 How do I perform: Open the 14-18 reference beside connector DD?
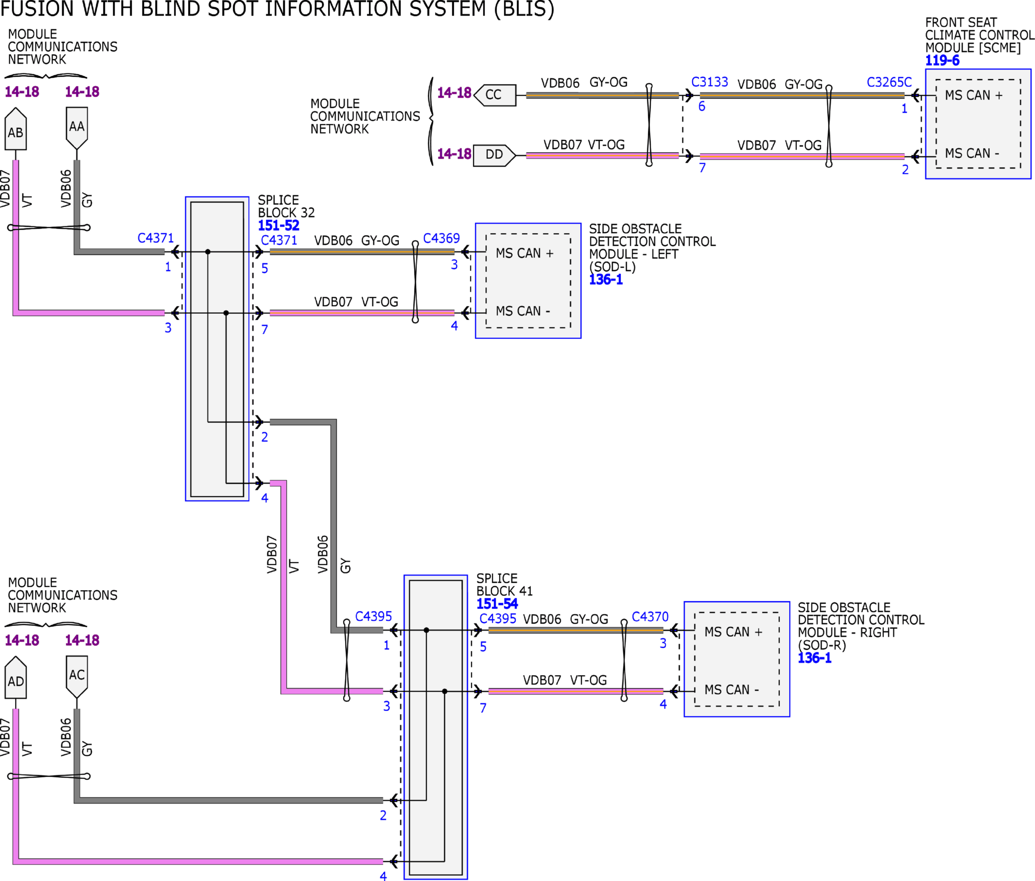(x=454, y=154)
